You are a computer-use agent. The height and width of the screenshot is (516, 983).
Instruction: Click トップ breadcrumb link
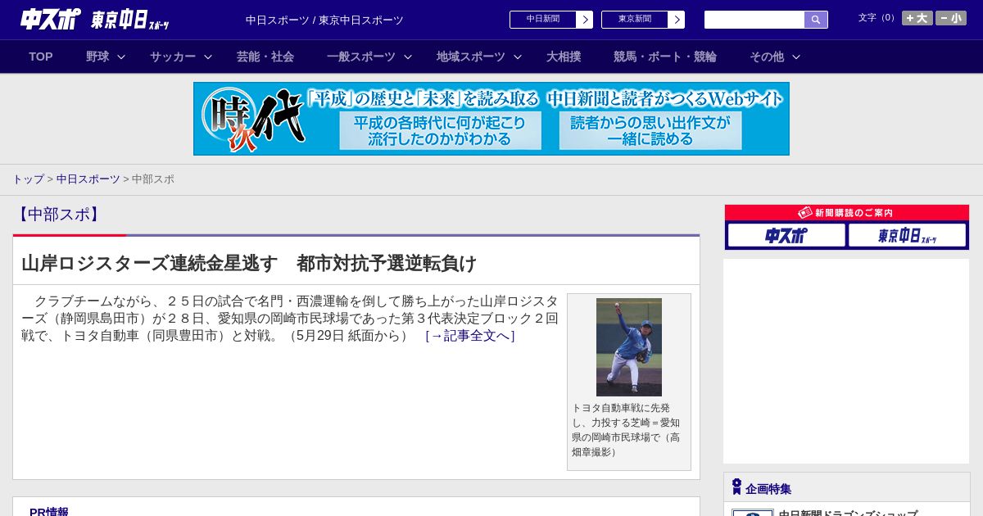point(28,179)
